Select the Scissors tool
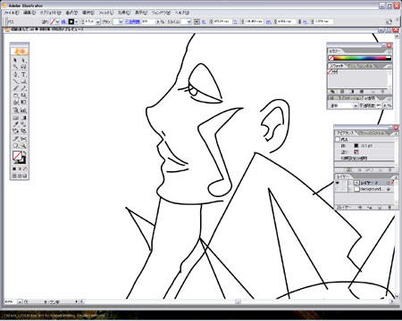This screenshot has height=321, width=402. click(x=24, y=138)
